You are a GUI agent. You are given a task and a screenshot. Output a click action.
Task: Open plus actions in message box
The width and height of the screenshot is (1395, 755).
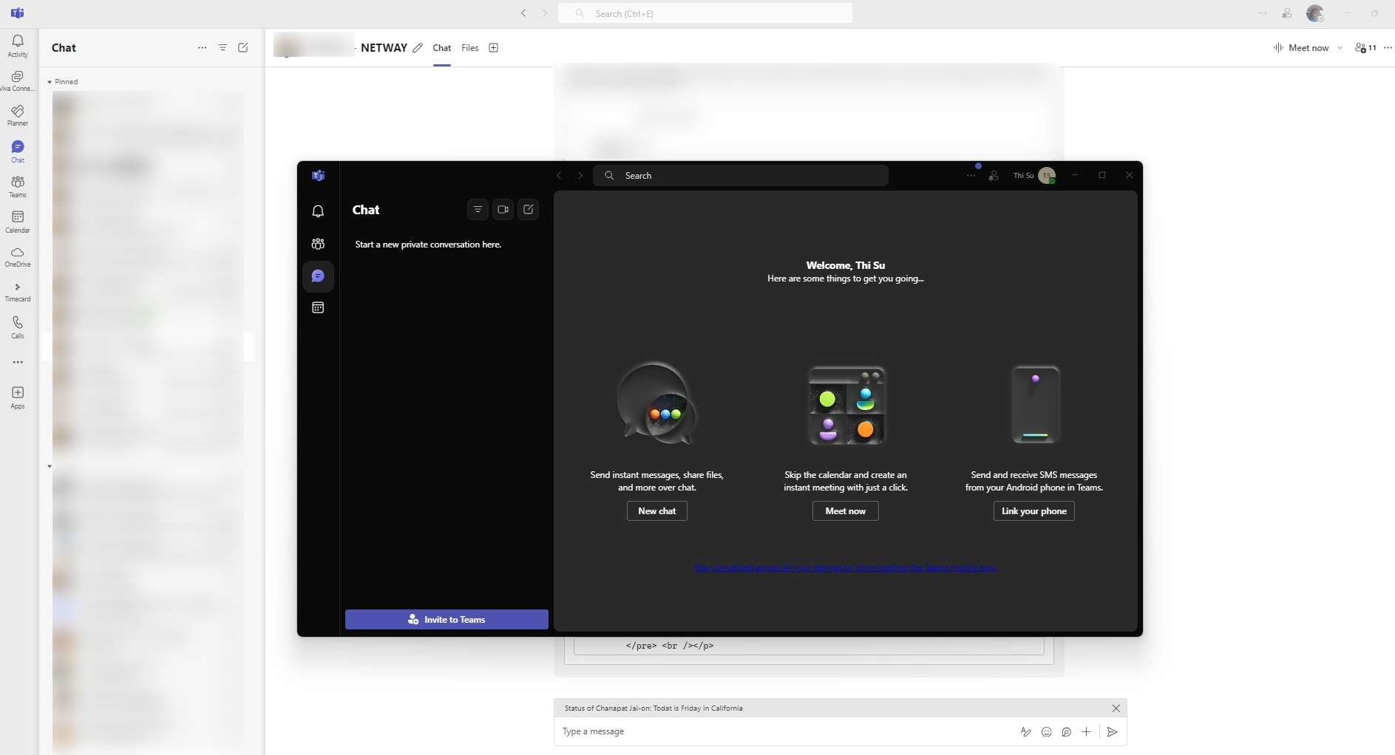point(1086,732)
